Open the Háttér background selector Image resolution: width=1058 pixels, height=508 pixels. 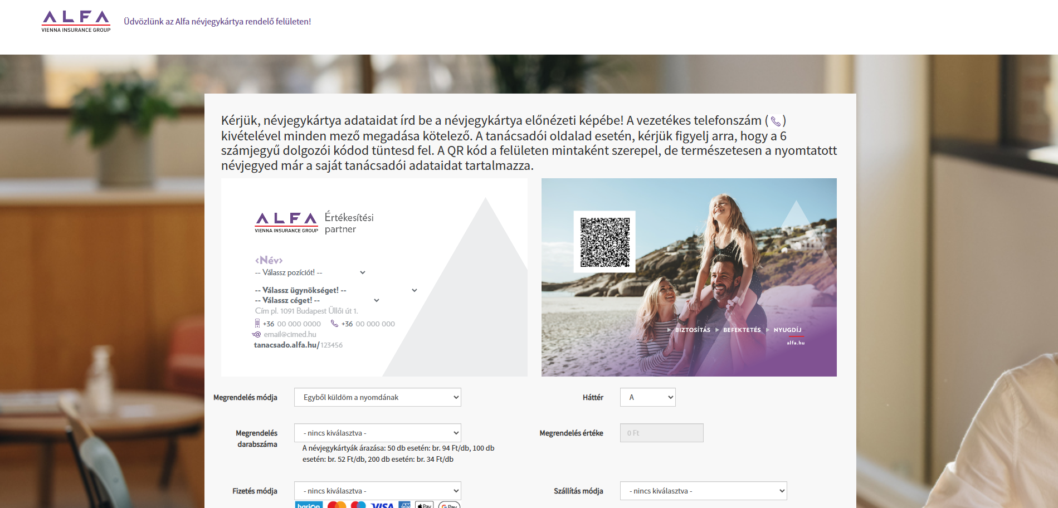[648, 397]
